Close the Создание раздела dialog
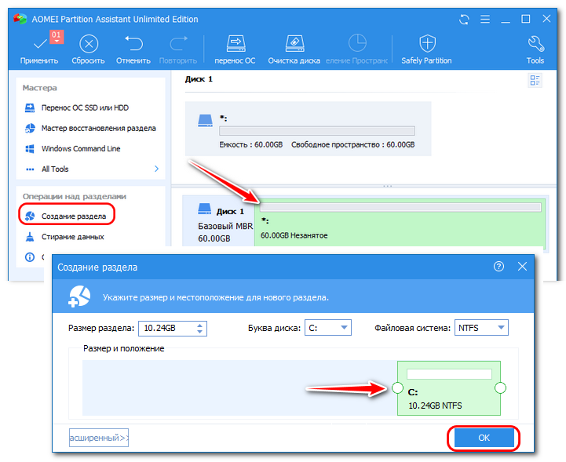 pyautogui.click(x=522, y=267)
